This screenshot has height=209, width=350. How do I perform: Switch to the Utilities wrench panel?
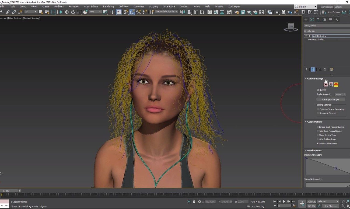[x=337, y=20]
